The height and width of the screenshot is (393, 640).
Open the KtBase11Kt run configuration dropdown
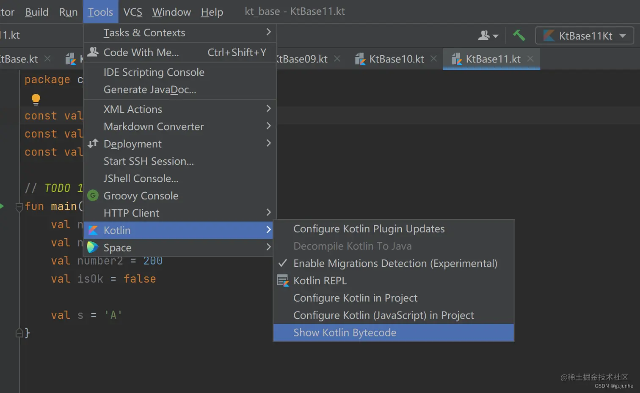(x=585, y=35)
